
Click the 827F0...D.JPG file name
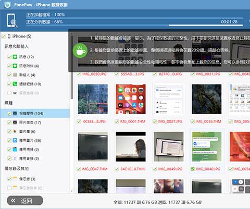coord(170,74)
